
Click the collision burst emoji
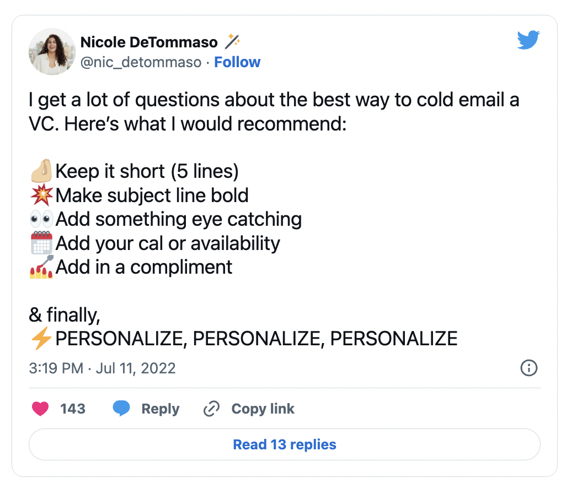tap(41, 195)
